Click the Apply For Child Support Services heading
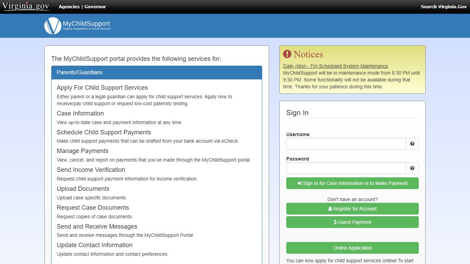 [x=102, y=88]
